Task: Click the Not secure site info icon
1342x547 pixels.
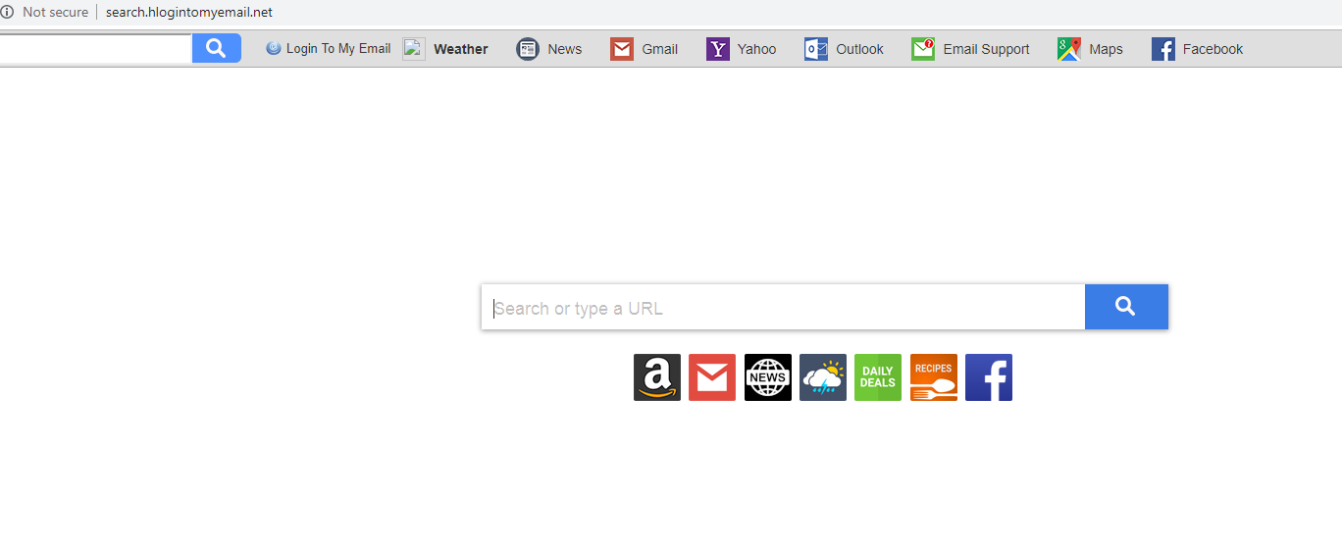Action: point(7,12)
